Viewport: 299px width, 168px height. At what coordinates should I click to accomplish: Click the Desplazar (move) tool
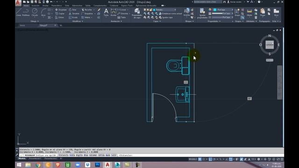point(61,10)
